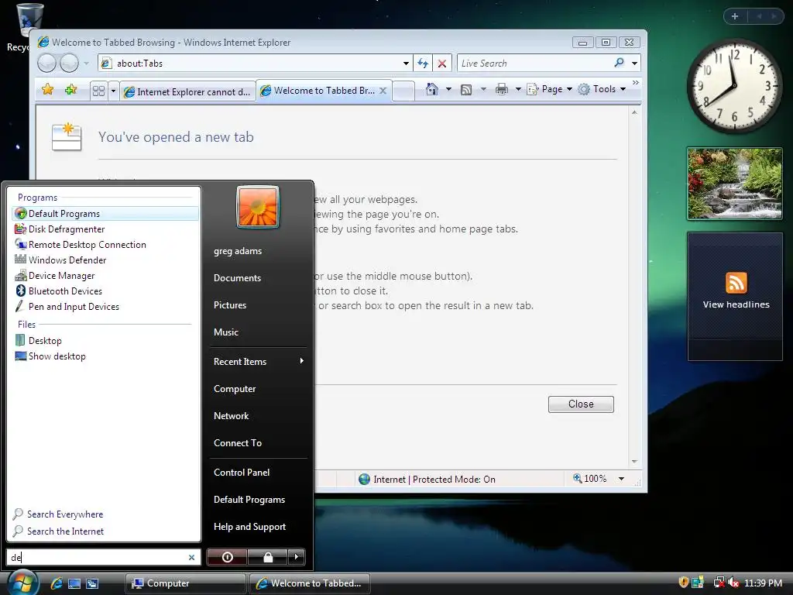The width and height of the screenshot is (793, 595).
Task: Click the RSS feed headlines gadget icon
Action: coord(736,282)
